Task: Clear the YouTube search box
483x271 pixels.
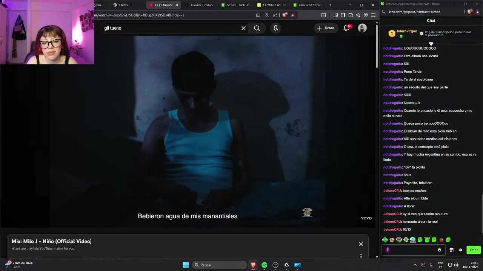Action: point(243,28)
